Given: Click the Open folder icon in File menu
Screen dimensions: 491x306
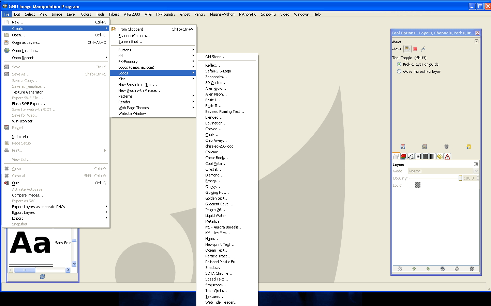Looking at the screenshot, I should click(x=6, y=35).
